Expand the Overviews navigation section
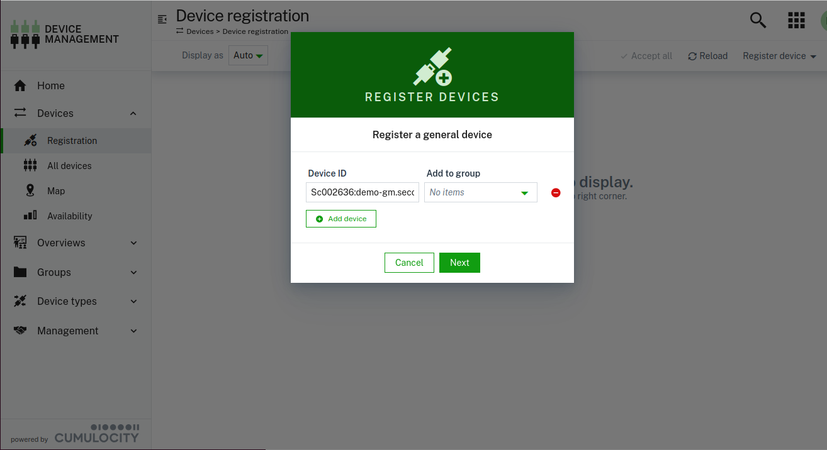Image resolution: width=827 pixels, height=450 pixels. point(133,243)
